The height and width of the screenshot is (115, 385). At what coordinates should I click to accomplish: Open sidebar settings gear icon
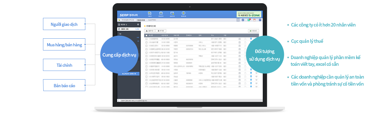[x=138, y=24]
